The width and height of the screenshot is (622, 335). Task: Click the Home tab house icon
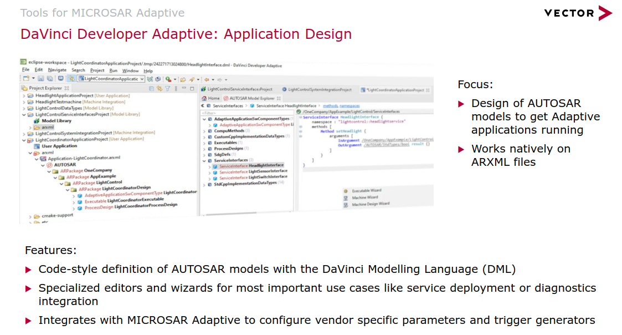click(204, 98)
